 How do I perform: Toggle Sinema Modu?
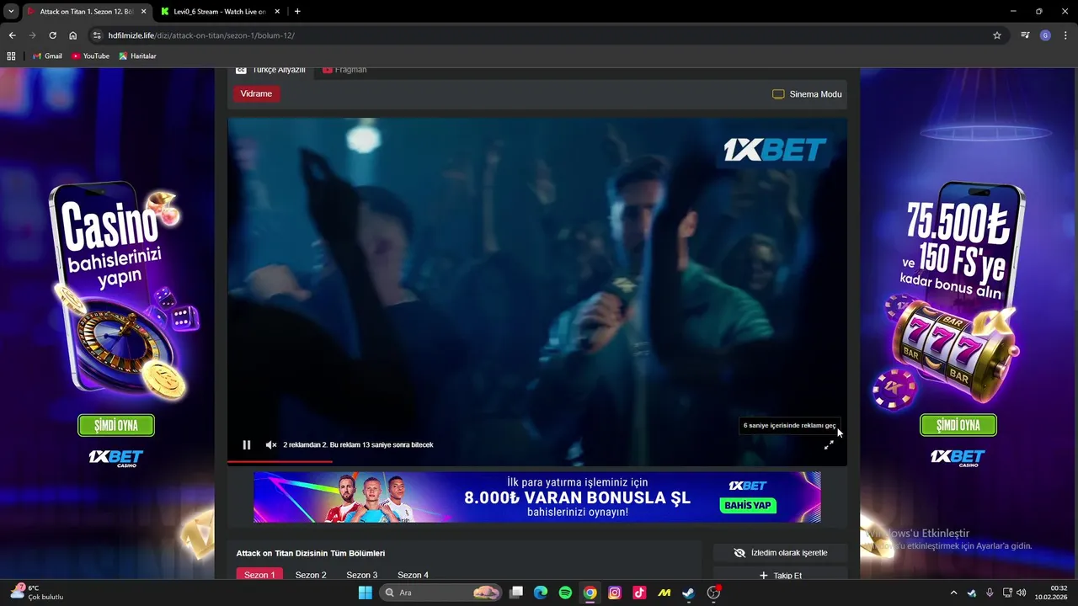coord(807,94)
